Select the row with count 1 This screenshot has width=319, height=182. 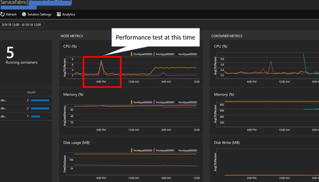(26, 116)
